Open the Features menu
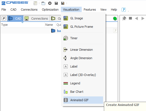The height and width of the screenshot is (111, 146). (90, 10)
